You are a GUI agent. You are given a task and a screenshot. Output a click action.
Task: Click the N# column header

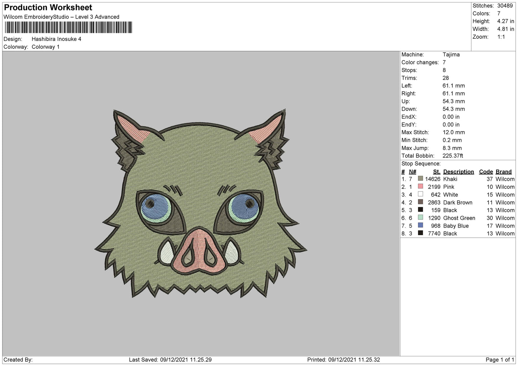[x=413, y=172]
